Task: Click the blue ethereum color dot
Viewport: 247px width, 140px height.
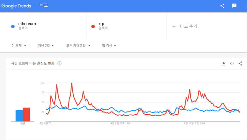Action: [x=13, y=26]
